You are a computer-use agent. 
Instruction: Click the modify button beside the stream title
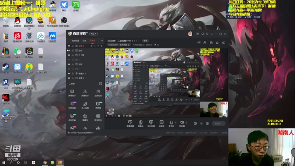tap(145, 41)
